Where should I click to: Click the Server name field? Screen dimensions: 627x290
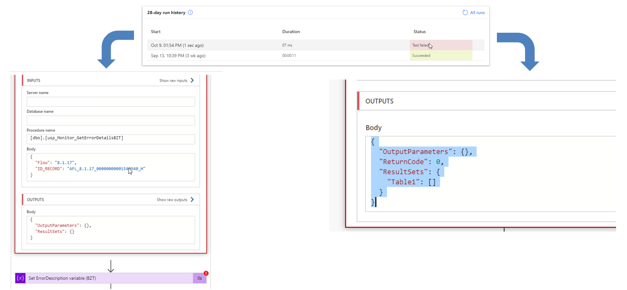(x=111, y=102)
